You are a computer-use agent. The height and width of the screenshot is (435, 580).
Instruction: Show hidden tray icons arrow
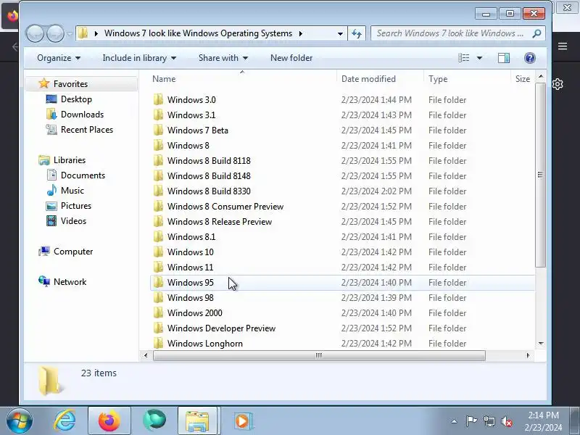[455, 421]
